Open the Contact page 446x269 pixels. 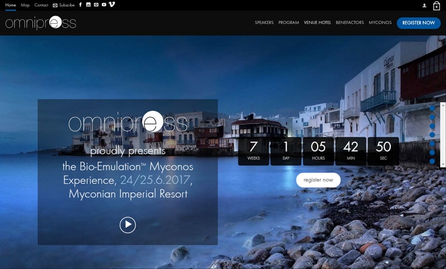(41, 5)
